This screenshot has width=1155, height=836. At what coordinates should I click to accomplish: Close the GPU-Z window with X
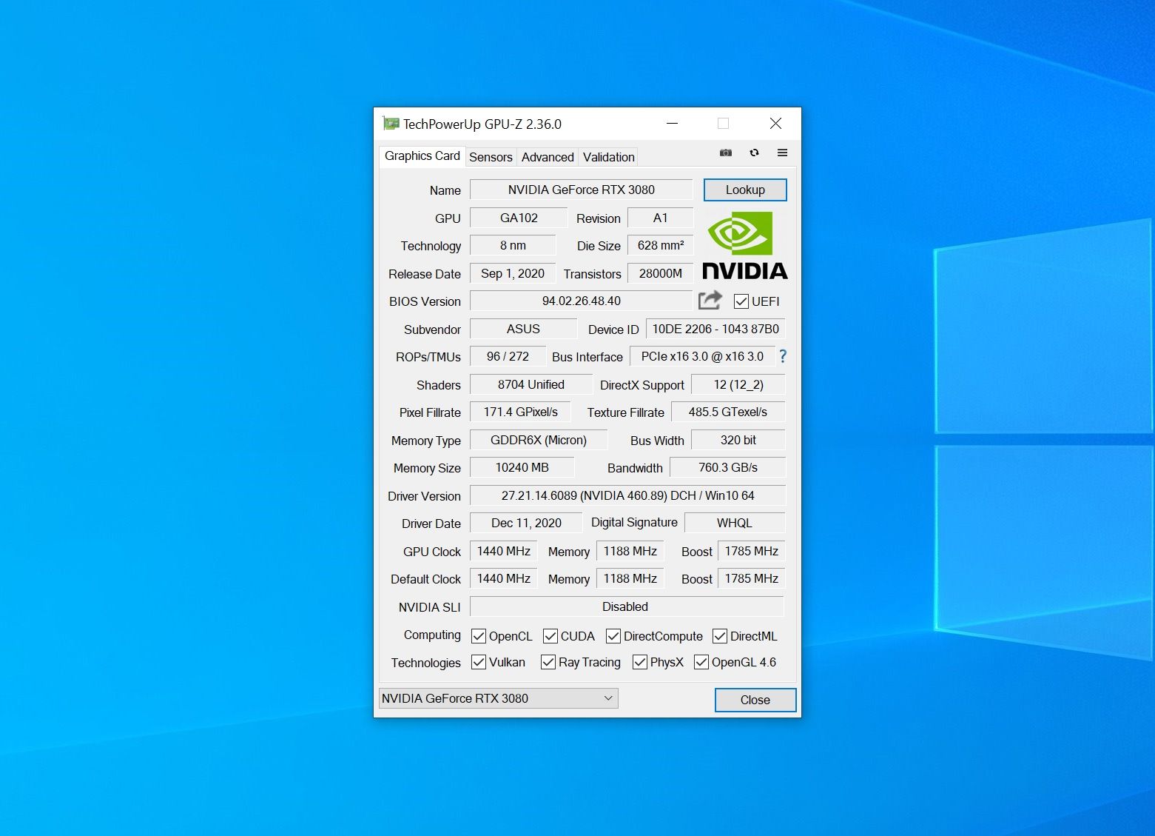click(x=775, y=124)
